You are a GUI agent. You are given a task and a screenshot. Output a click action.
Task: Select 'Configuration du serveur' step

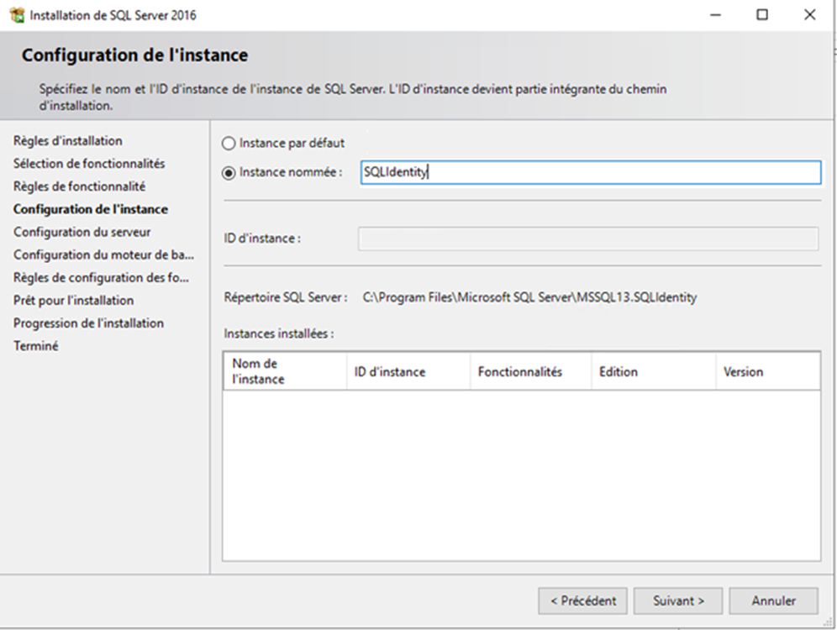click(x=82, y=232)
